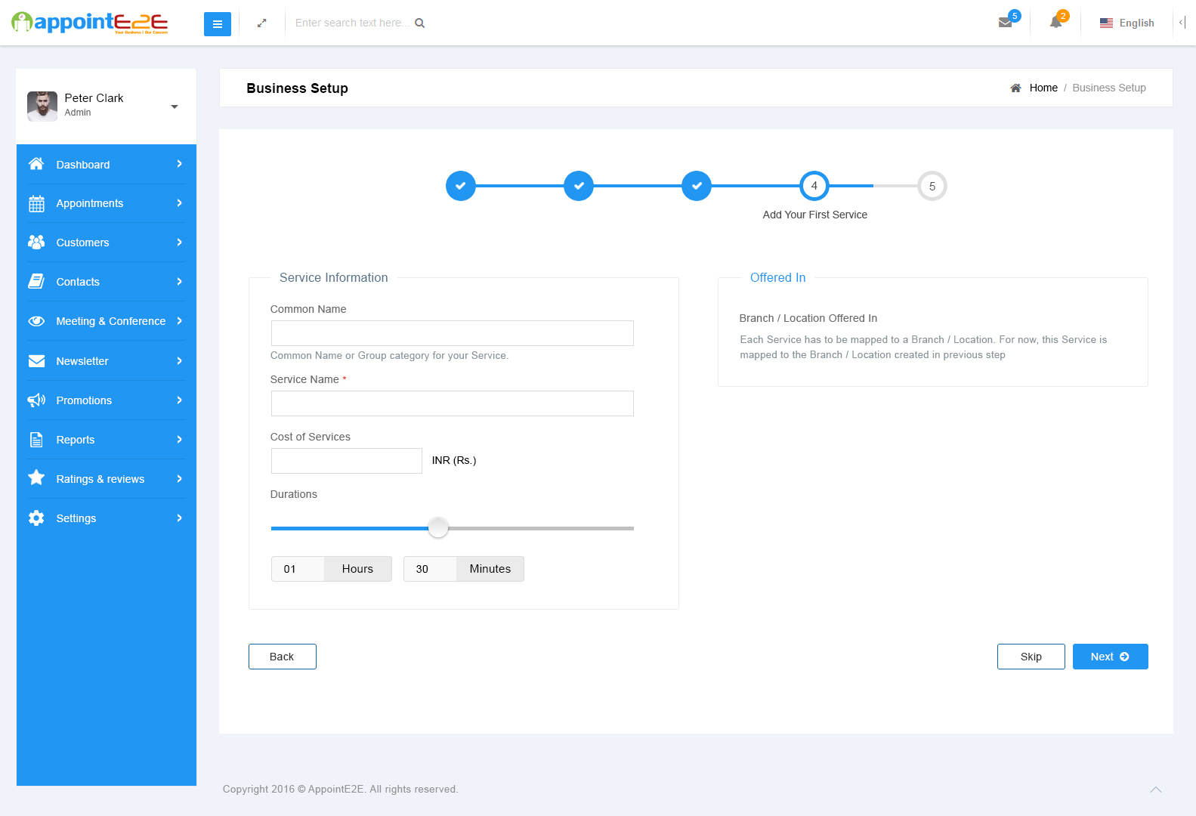Click the Settings gear icon
This screenshot has height=816, width=1196.
(x=36, y=518)
